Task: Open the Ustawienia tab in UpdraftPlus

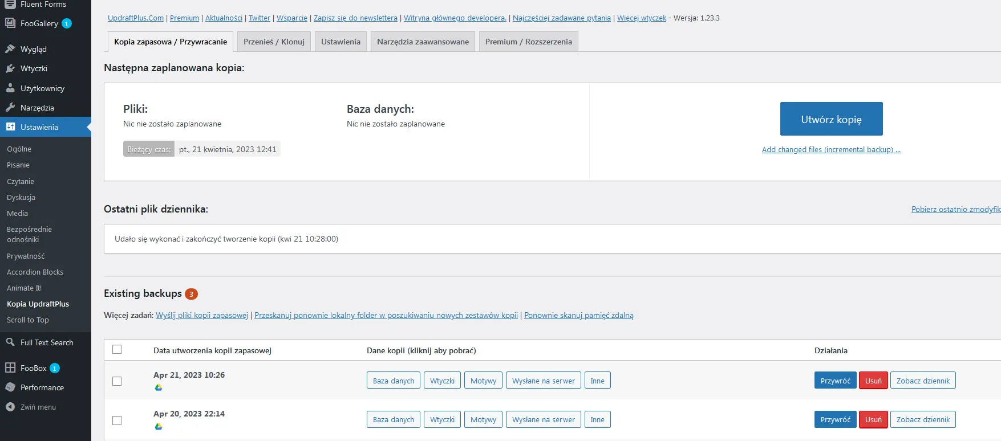Action: pos(341,42)
